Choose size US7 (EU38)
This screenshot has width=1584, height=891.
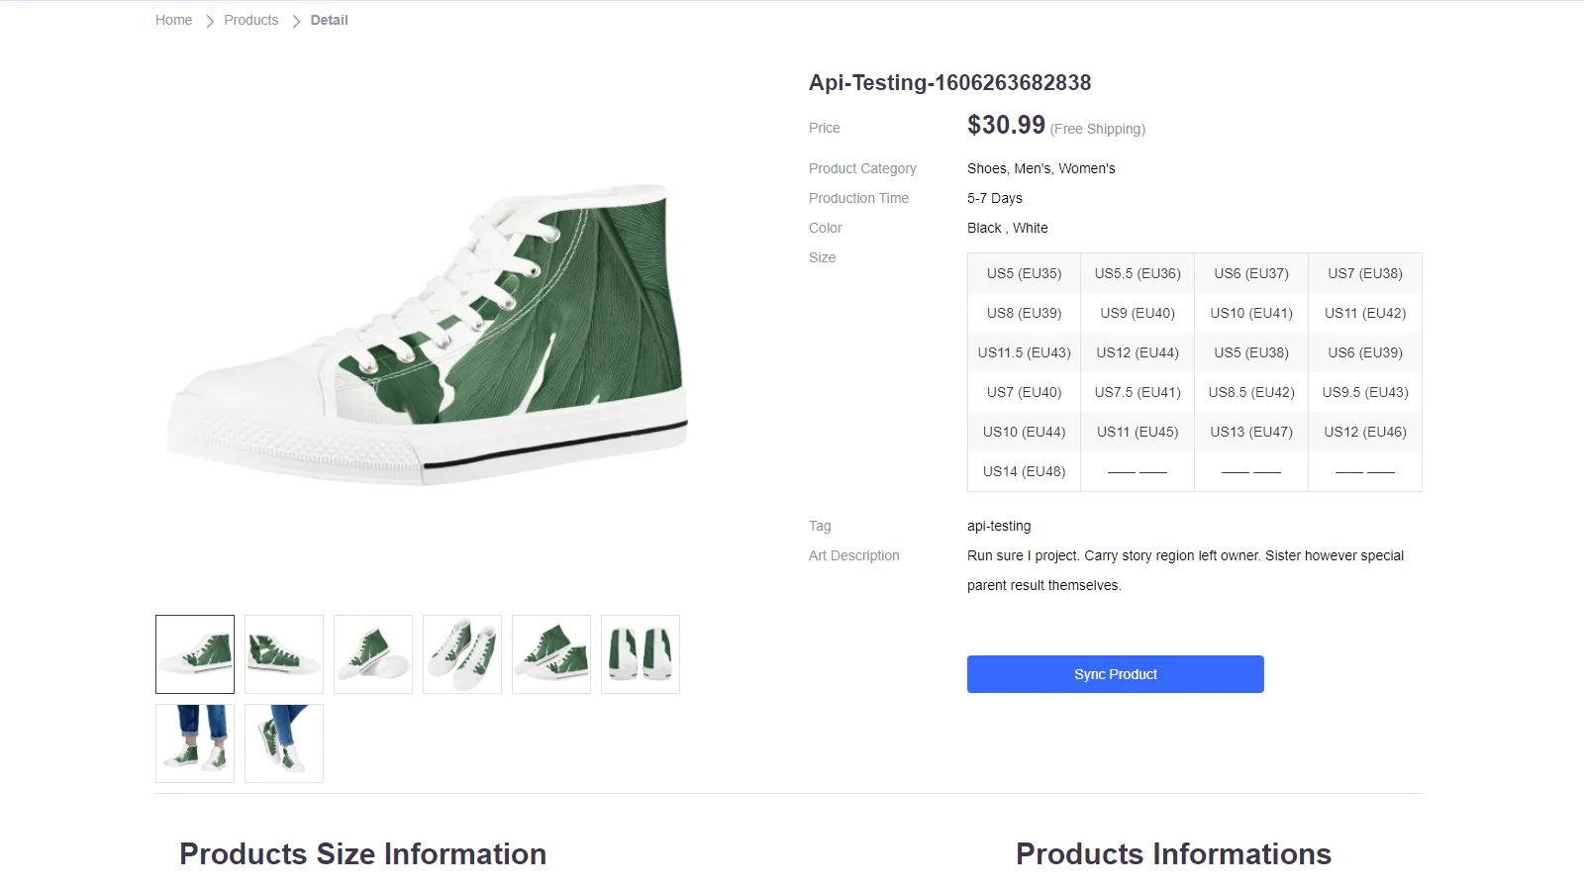click(1365, 273)
